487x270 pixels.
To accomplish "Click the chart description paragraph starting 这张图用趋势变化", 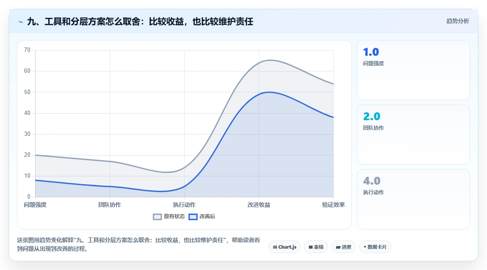I will click(139, 244).
